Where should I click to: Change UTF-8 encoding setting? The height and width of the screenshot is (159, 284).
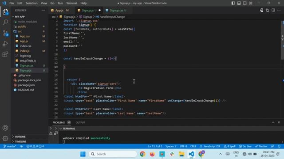click(x=183, y=146)
